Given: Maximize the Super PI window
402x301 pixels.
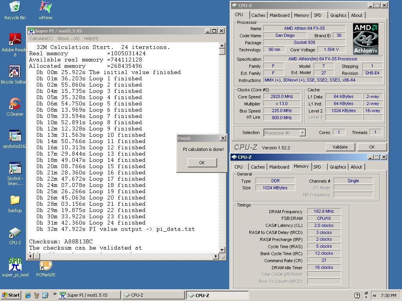Looking at the screenshot, I should [214, 31].
